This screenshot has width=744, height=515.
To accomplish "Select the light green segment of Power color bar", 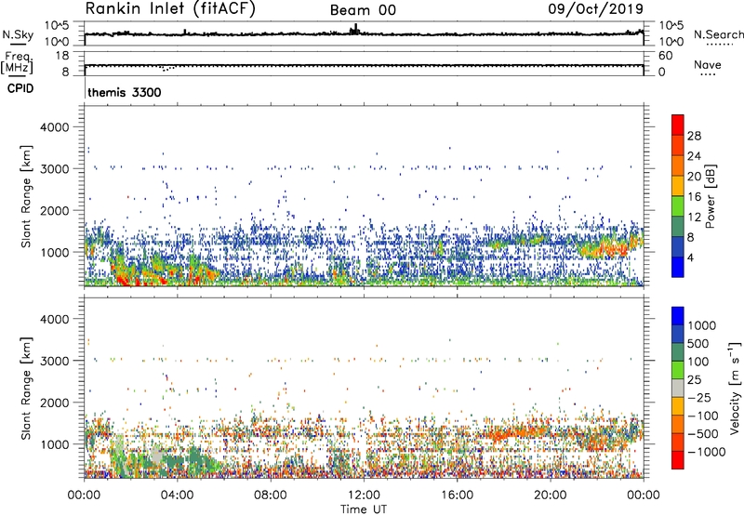I will [x=678, y=206].
